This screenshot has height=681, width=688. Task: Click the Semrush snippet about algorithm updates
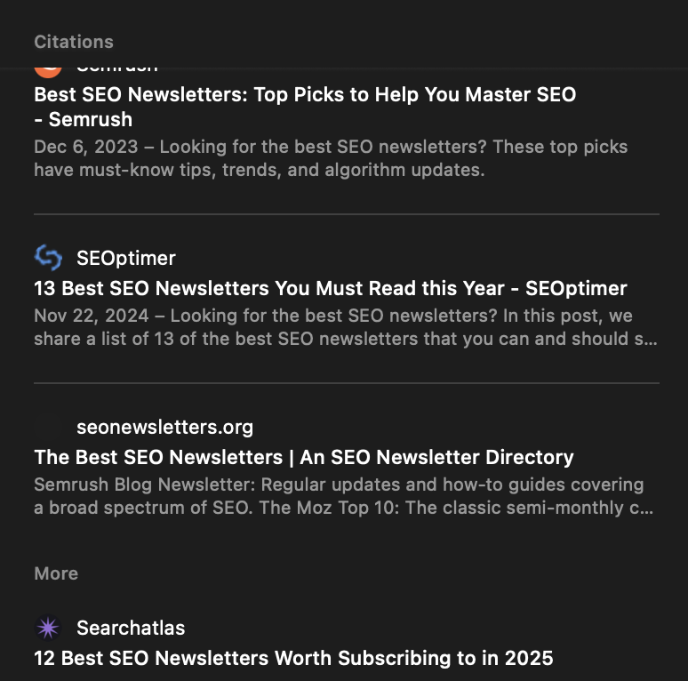click(331, 158)
